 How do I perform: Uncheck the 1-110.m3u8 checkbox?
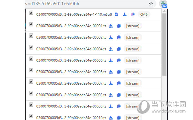tap(31, 13)
